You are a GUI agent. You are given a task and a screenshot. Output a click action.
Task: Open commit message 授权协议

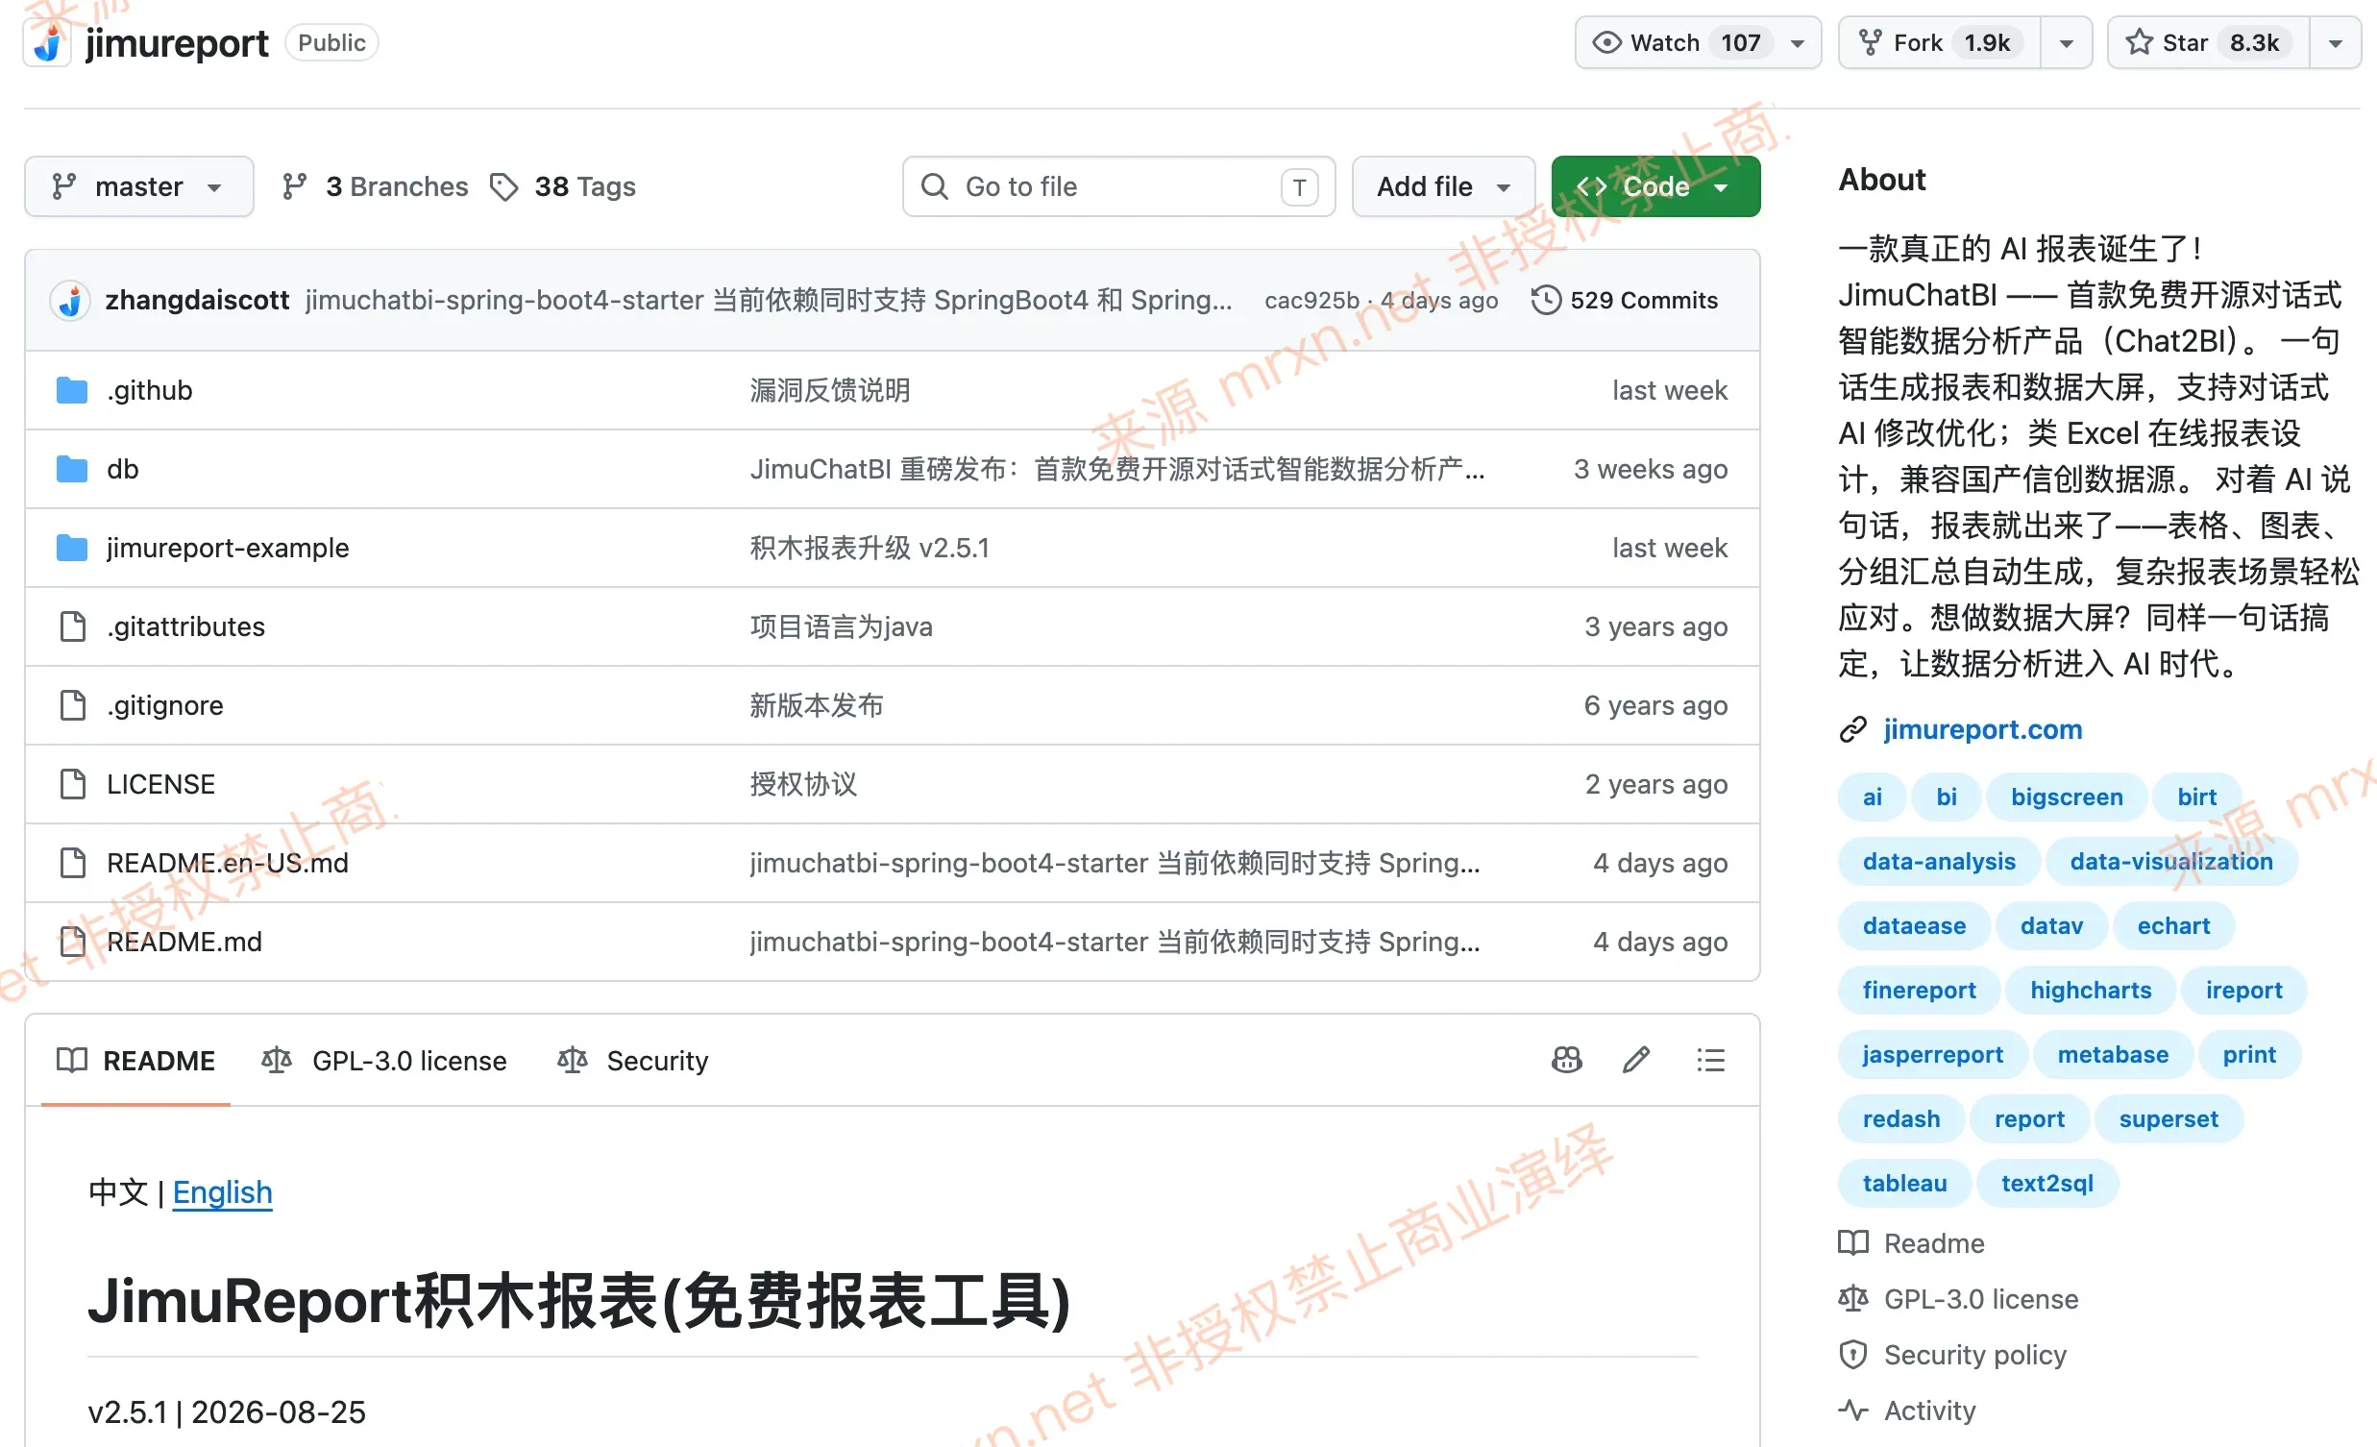pos(803,784)
